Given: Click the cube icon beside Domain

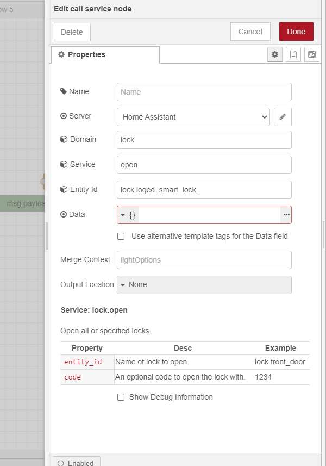Looking at the screenshot, I should click(64, 140).
